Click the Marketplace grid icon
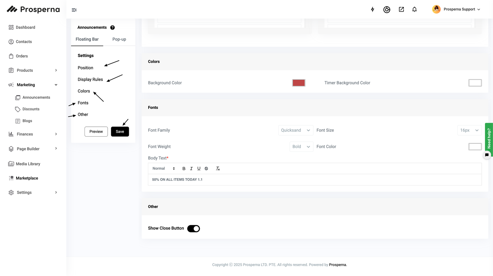This screenshot has width=493, height=276. point(11,178)
